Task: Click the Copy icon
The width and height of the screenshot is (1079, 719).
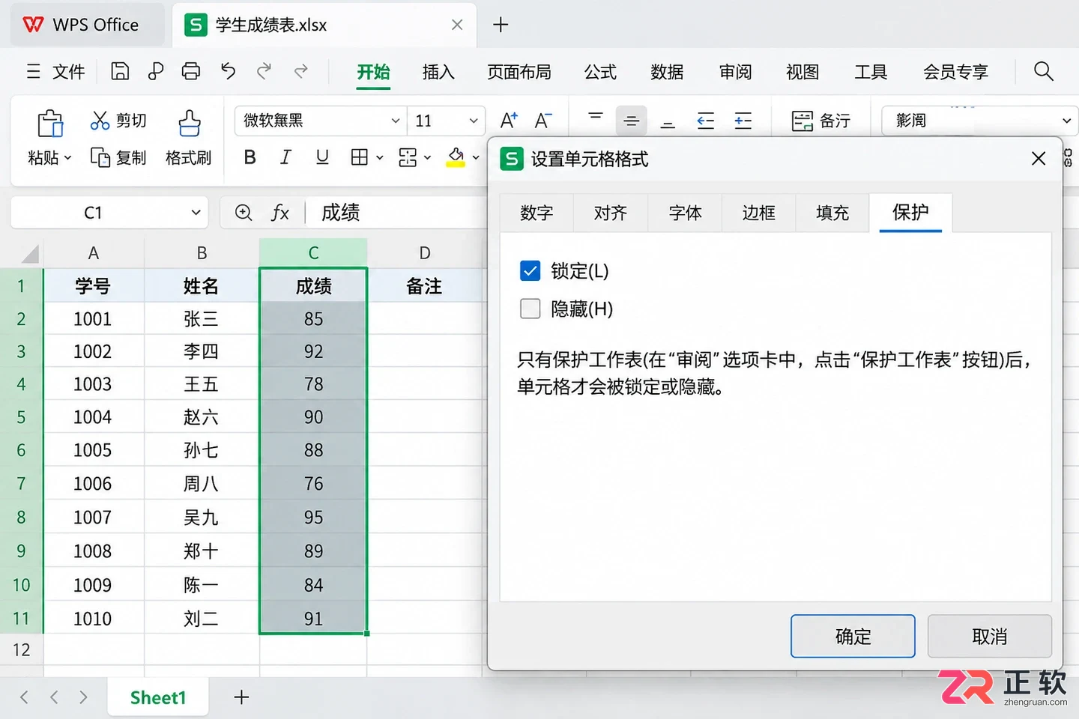Action: pos(100,157)
